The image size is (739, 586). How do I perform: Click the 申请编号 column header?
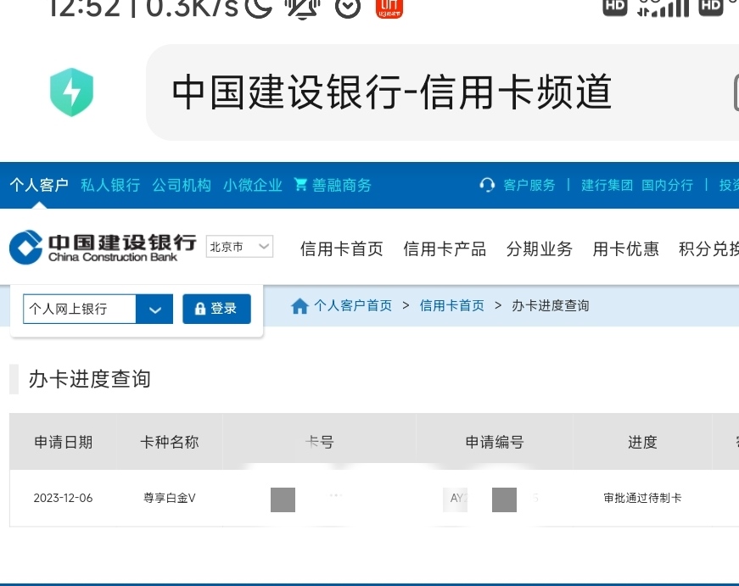[495, 443]
